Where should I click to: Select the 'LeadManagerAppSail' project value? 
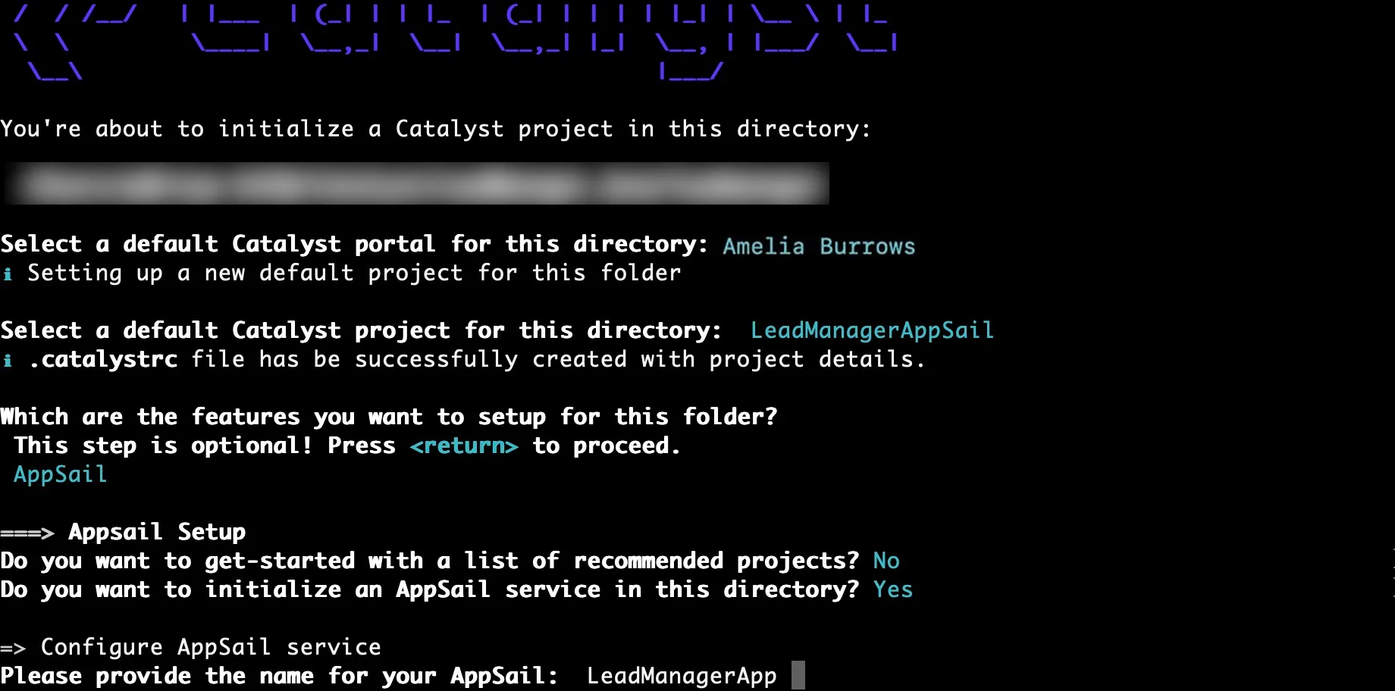[872, 330]
